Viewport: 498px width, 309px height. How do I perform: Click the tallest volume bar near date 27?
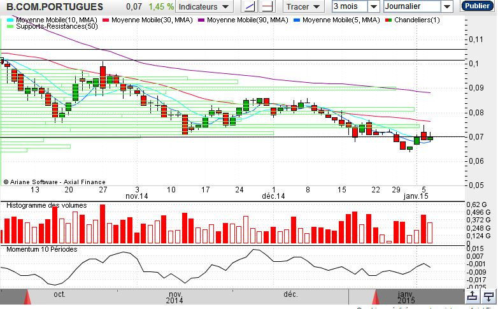103,224
